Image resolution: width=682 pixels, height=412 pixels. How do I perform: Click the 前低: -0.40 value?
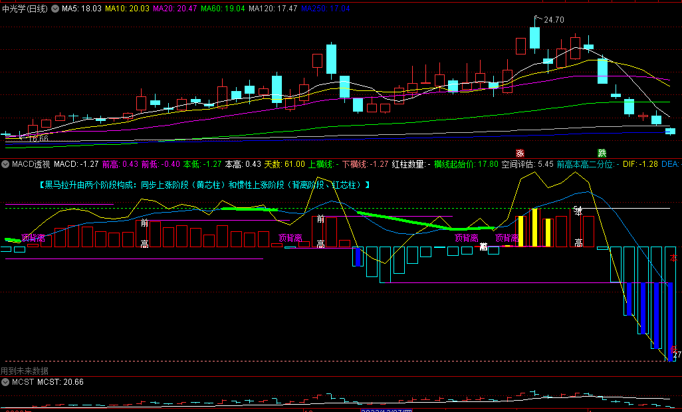161,164
